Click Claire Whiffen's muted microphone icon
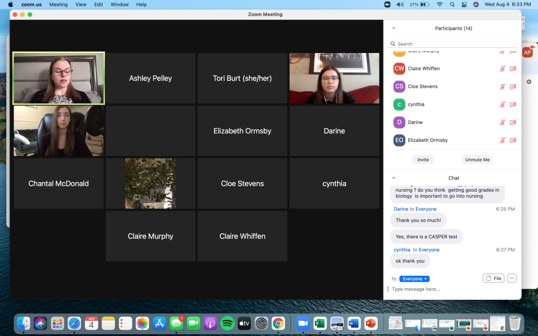The height and width of the screenshot is (336, 538). point(502,69)
